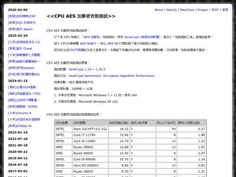Select the Ryzen 5600X table cell
236x177 pixels.
coord(90,153)
